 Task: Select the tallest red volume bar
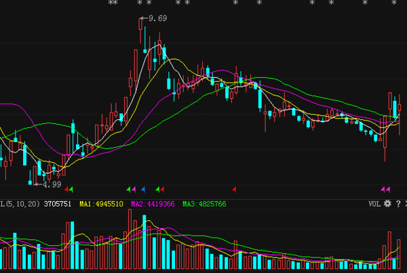130,238
